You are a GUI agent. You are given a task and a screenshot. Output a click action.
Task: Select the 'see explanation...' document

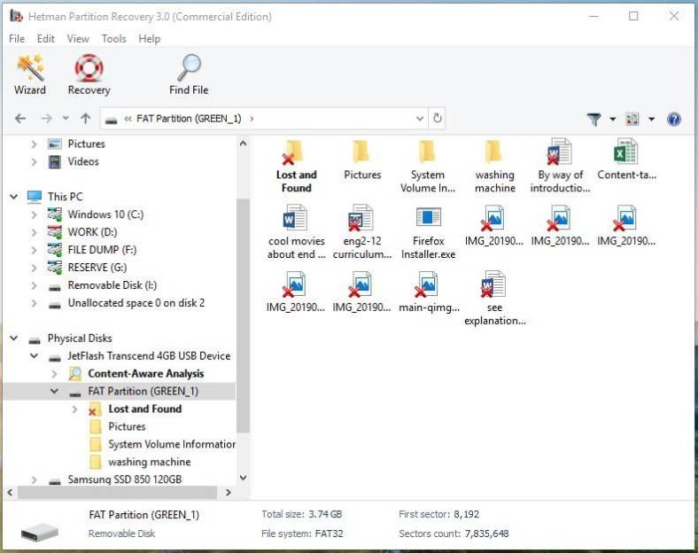(x=494, y=299)
